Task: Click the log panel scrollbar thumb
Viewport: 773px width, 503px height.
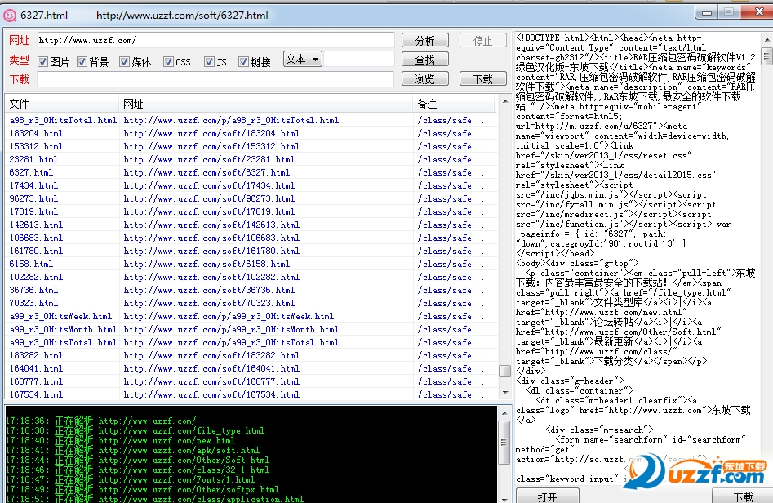Action: tap(504, 443)
